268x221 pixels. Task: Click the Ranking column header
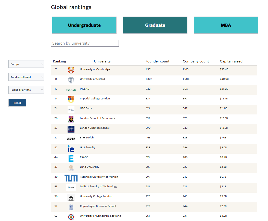[59, 61]
